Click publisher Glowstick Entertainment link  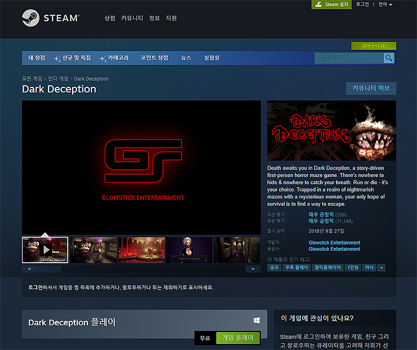point(334,249)
